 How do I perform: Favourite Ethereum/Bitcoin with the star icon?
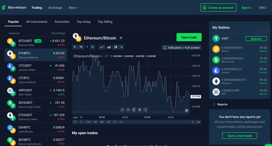(121, 38)
